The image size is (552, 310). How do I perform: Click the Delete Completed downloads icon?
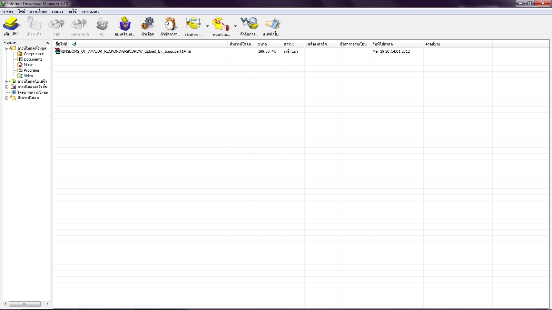click(x=125, y=24)
